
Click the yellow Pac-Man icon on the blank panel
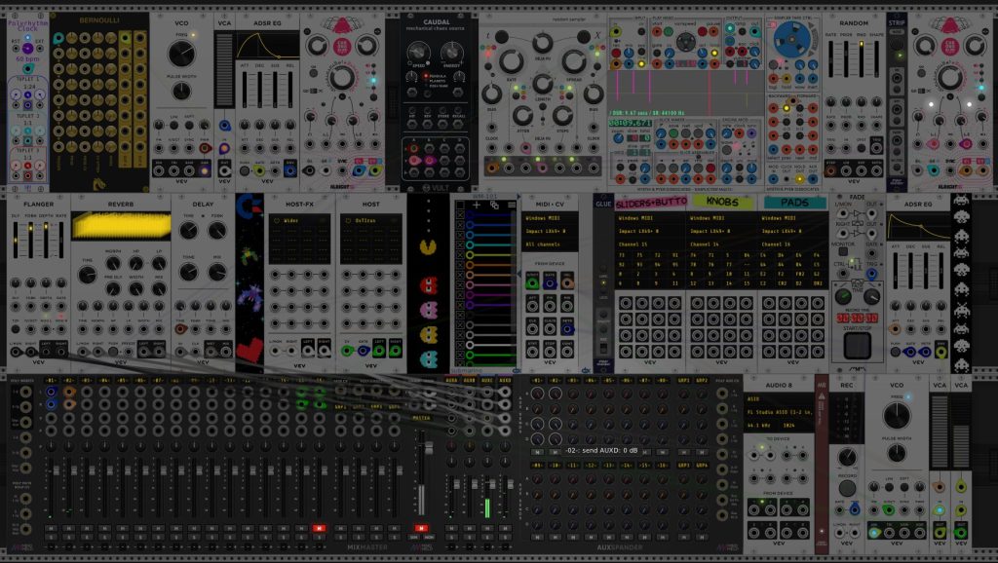(429, 246)
